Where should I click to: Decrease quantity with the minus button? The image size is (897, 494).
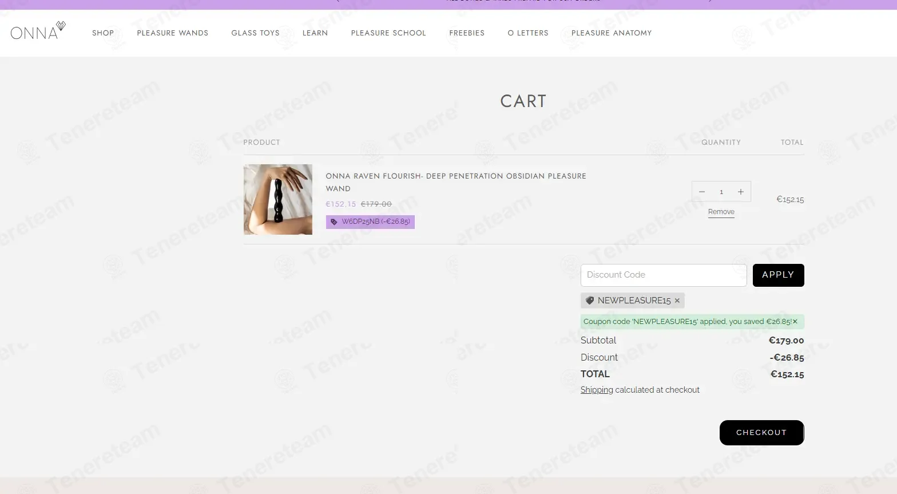702,192
